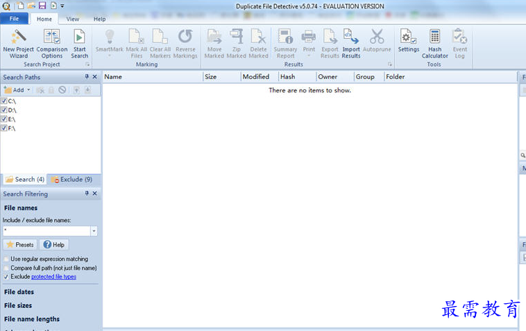Open the File menu

click(15, 19)
